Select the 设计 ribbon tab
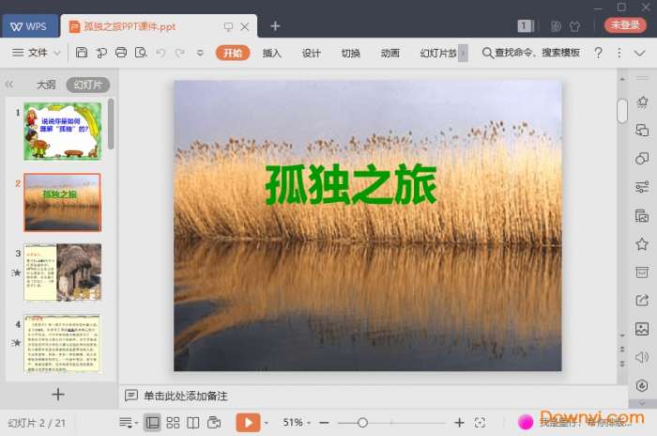This screenshot has height=436, width=657. [312, 54]
